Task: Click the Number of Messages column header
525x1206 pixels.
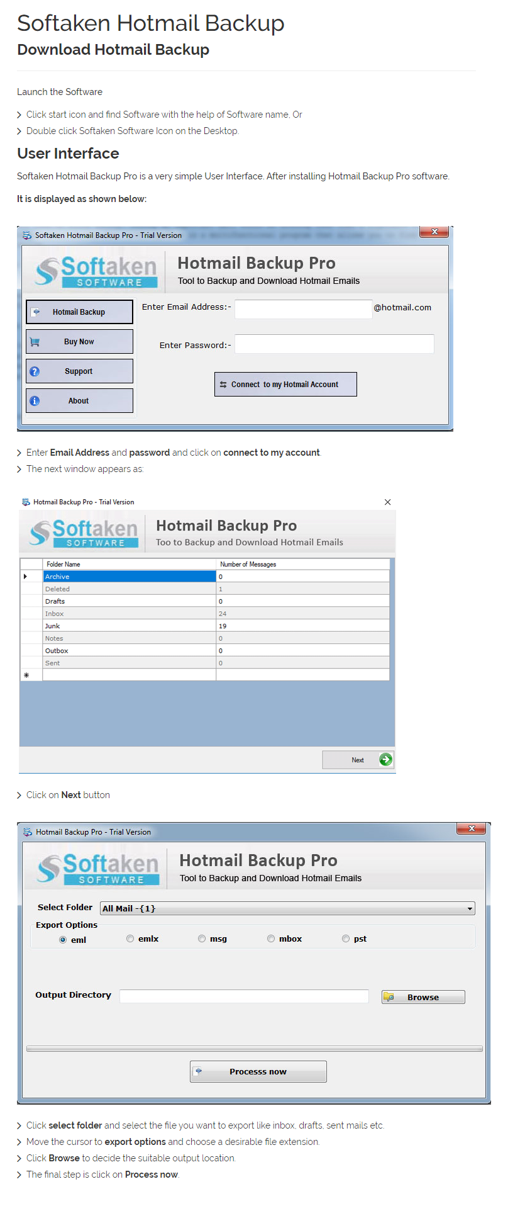Action: coord(303,564)
